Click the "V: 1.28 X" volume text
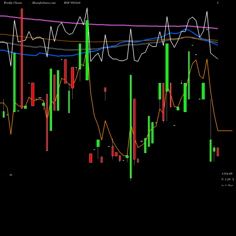 click(228, 179)
